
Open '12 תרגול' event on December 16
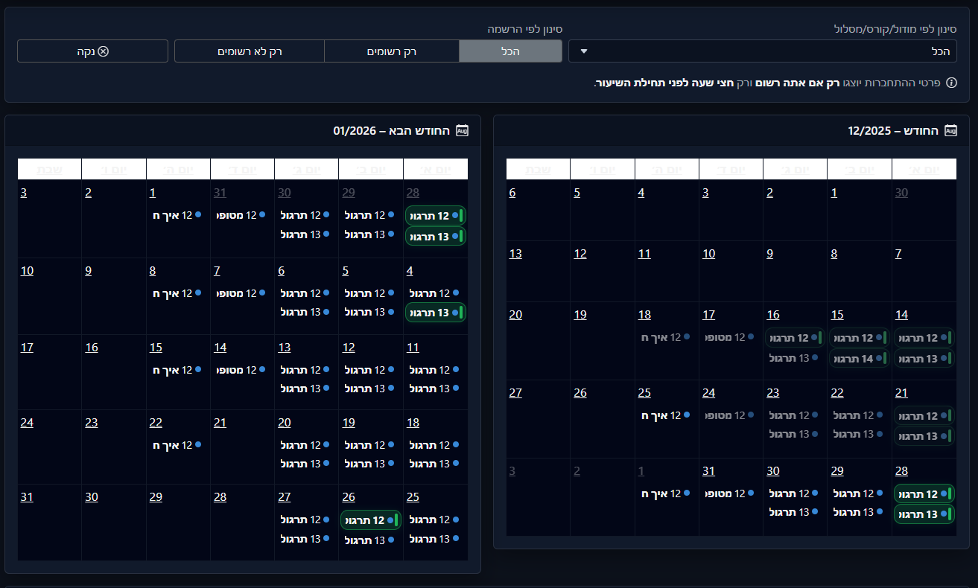(795, 338)
